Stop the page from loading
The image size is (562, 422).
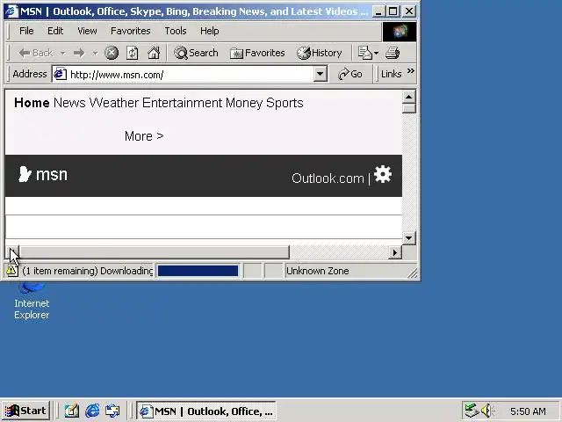coord(112,53)
